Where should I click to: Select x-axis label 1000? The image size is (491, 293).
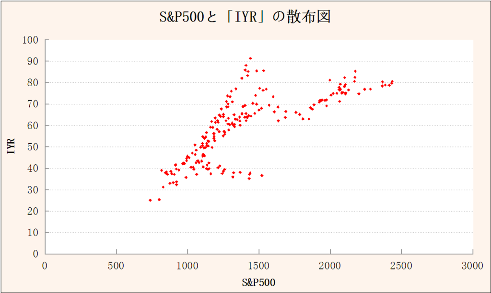(x=187, y=266)
